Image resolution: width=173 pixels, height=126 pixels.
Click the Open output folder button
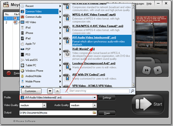point(107,113)
